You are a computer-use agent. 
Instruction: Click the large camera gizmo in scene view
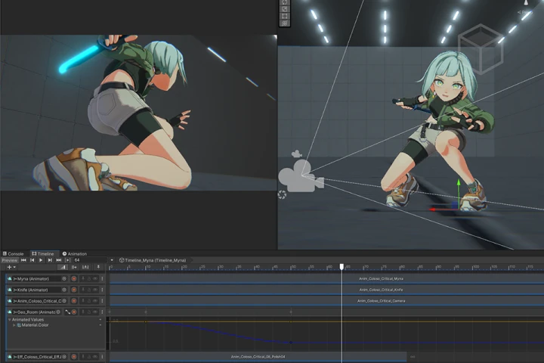click(x=301, y=176)
